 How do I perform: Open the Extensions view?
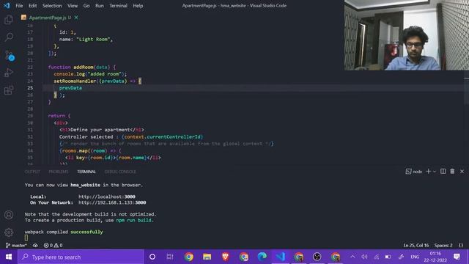(x=9, y=90)
